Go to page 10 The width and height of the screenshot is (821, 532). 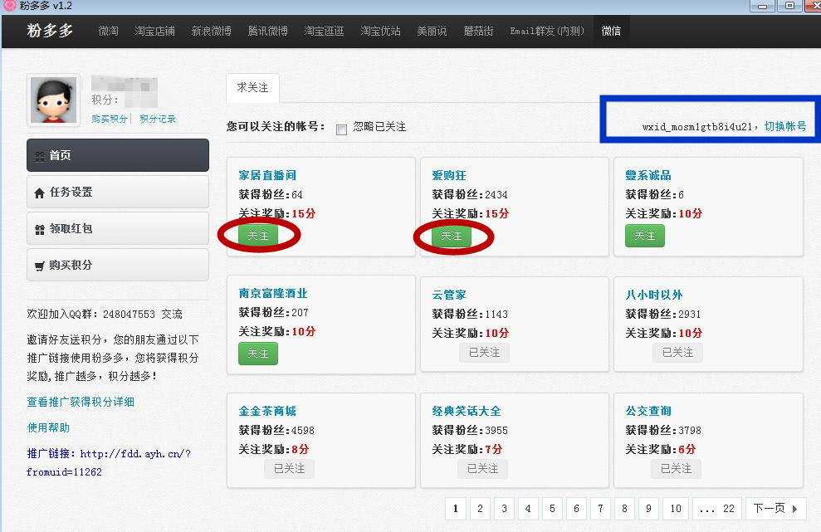click(x=676, y=509)
